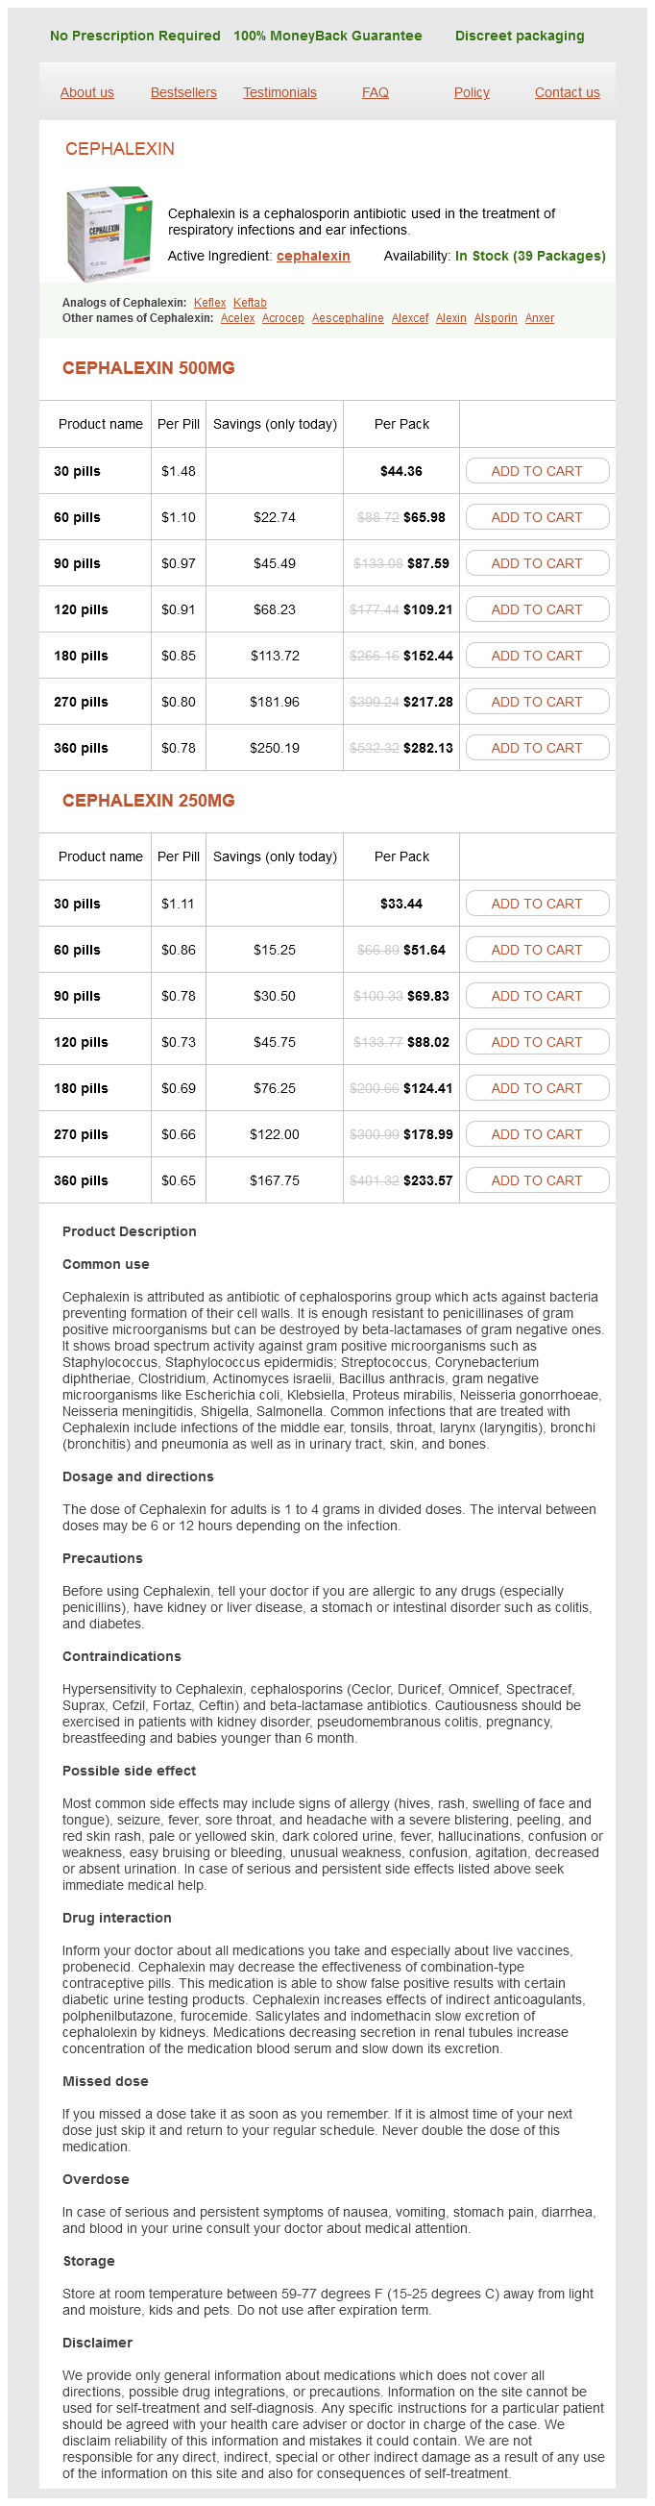Add 360 pills of 500mg to cart
Viewport: 655px width, 2506px height.
point(537,748)
